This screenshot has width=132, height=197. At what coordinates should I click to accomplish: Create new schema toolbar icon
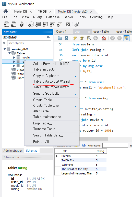31,24
